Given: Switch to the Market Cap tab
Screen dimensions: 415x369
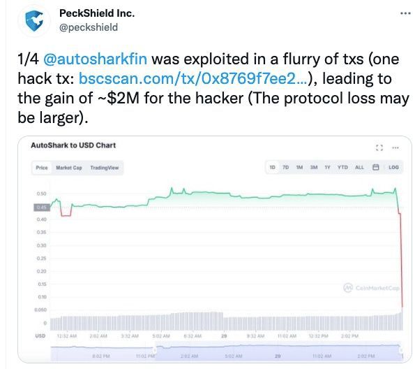Looking at the screenshot, I should (x=69, y=168).
